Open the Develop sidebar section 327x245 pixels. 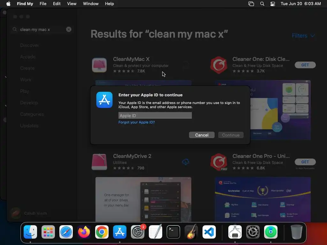pos(29,103)
